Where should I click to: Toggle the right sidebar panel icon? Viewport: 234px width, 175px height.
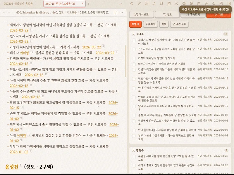tap(229, 3)
